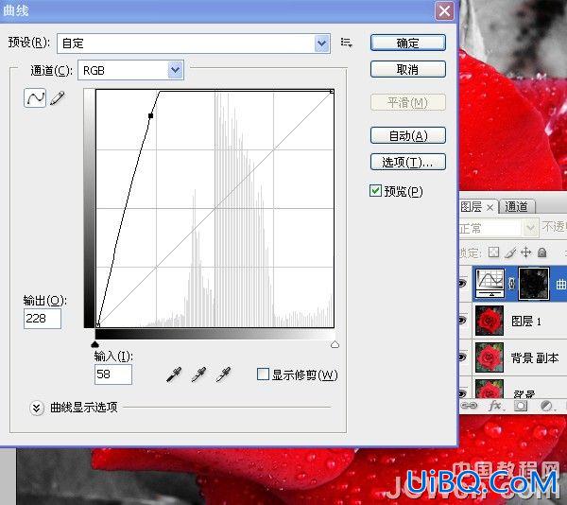Screen dimensions: 567x505
Task: Switch to the 通道 panel tab
Action: 516,207
